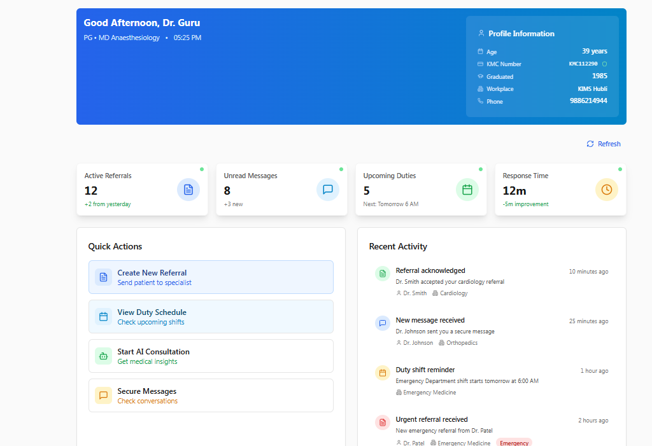Viewport: 652px width, 446px height.
Task: Click the green Referral acknowledged activity icon
Action: click(383, 274)
